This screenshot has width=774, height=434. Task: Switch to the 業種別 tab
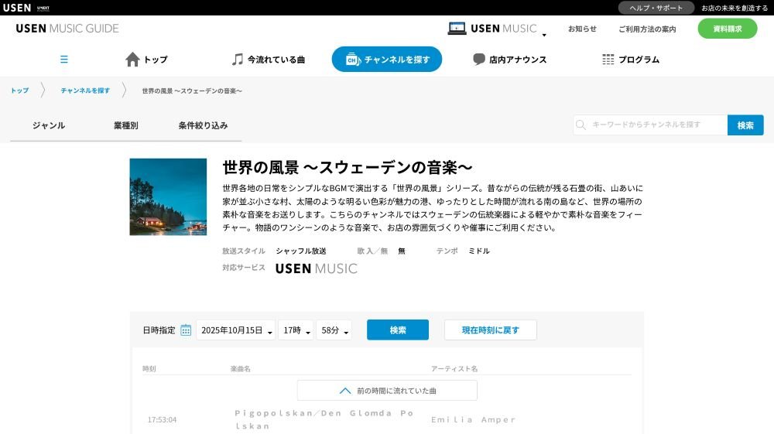125,125
